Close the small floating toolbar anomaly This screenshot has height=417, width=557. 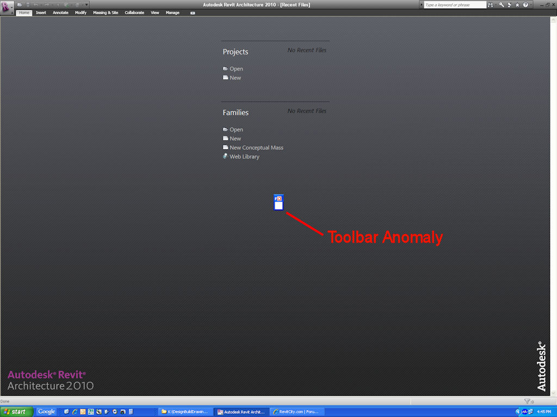click(280, 199)
